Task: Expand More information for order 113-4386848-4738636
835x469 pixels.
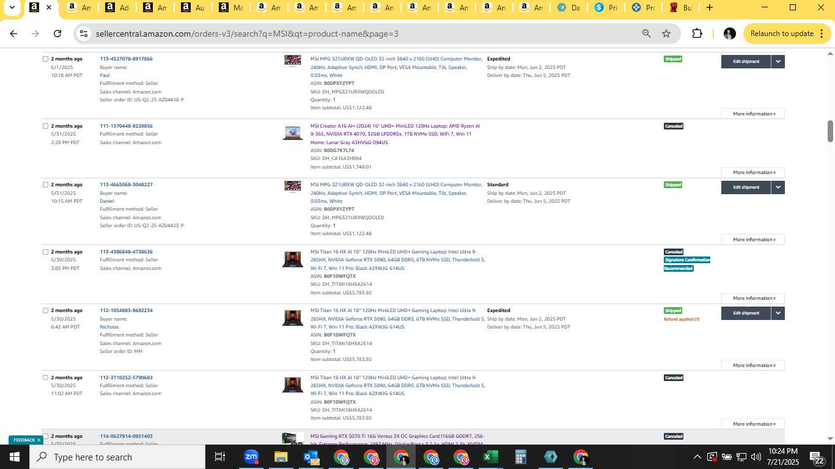Action: tap(754, 298)
